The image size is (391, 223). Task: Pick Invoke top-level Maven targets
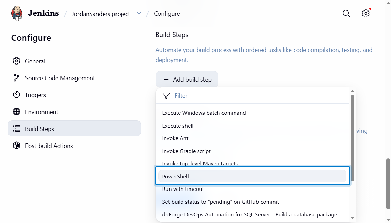[x=252, y=164]
